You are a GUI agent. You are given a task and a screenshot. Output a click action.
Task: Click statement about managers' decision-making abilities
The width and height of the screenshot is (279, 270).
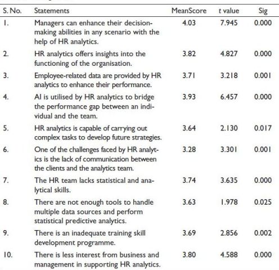pyautogui.click(x=97, y=32)
